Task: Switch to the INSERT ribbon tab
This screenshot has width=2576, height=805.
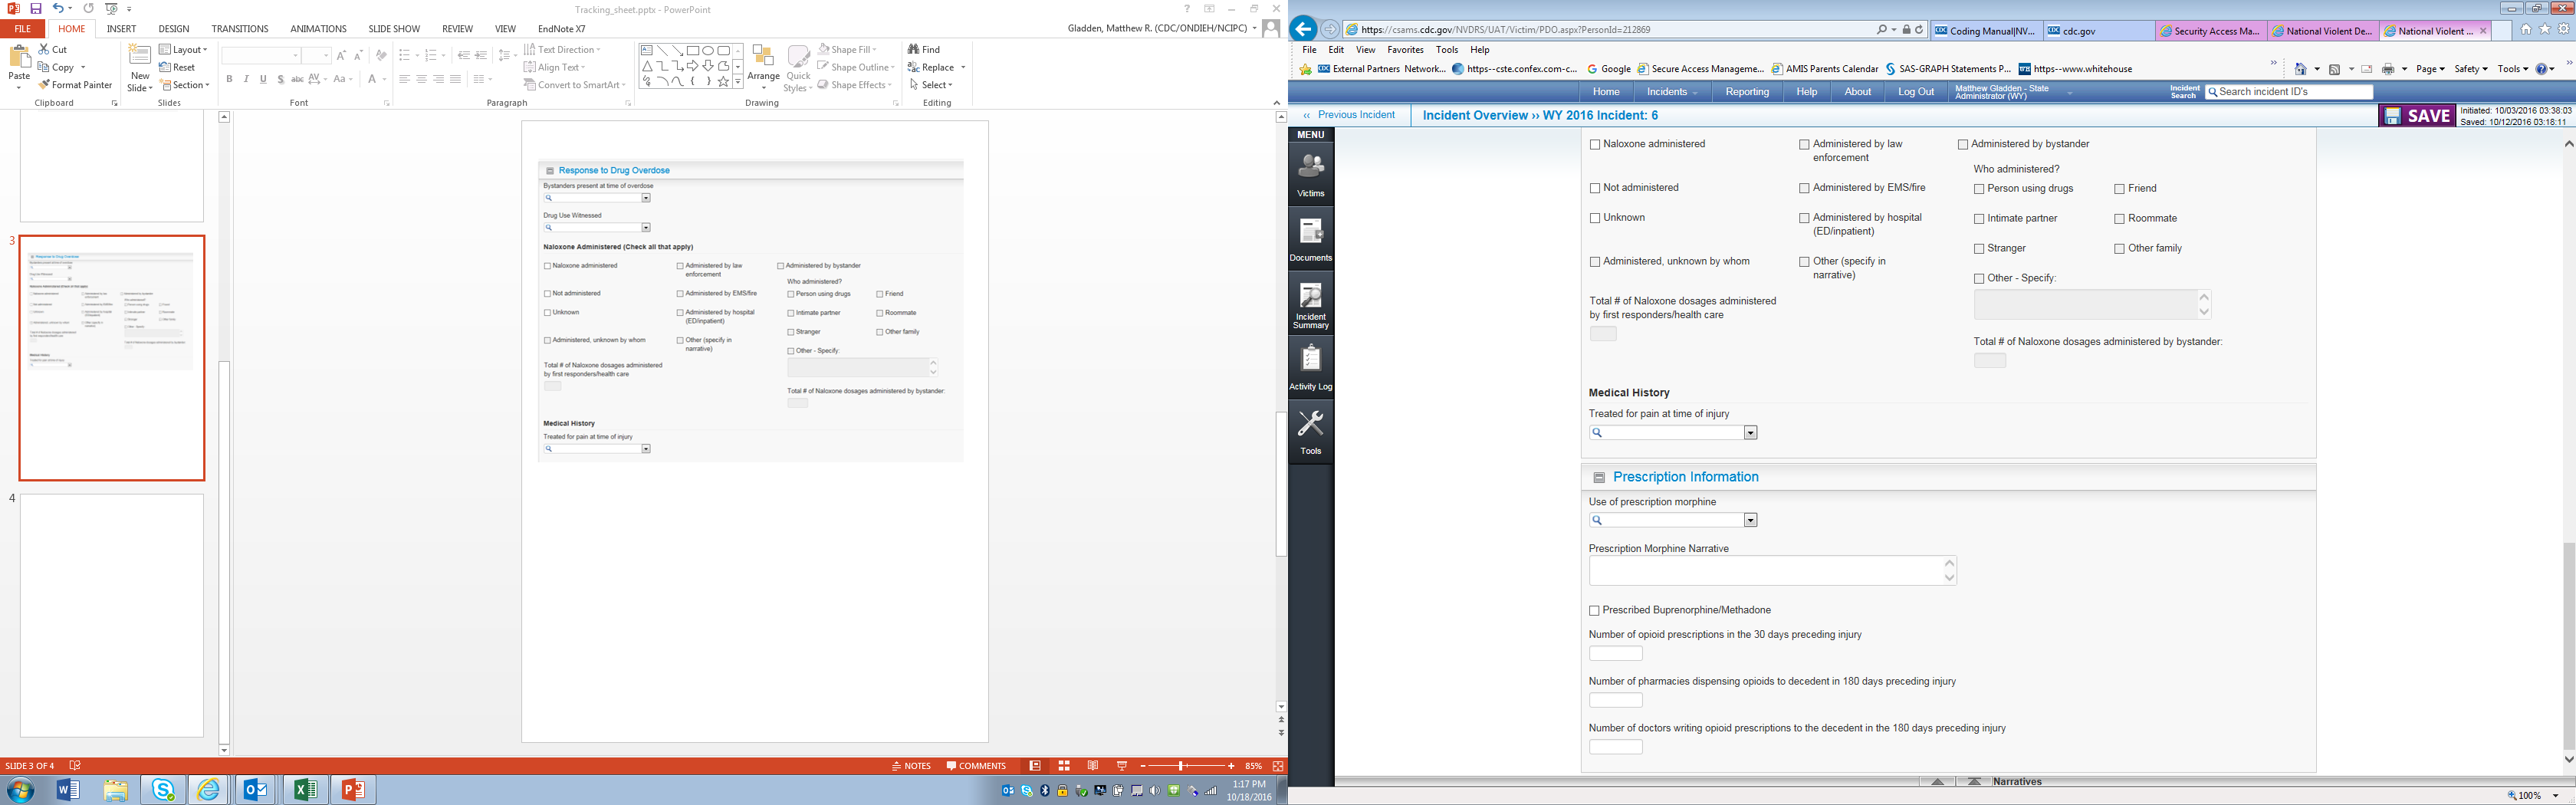Action: tap(121, 29)
